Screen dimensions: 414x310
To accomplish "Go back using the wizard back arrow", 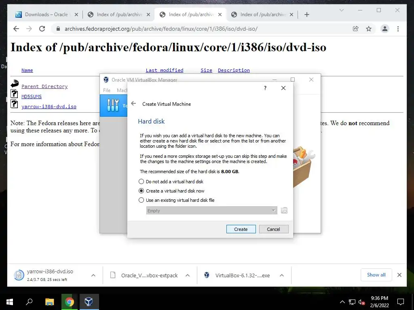I will click(133, 104).
